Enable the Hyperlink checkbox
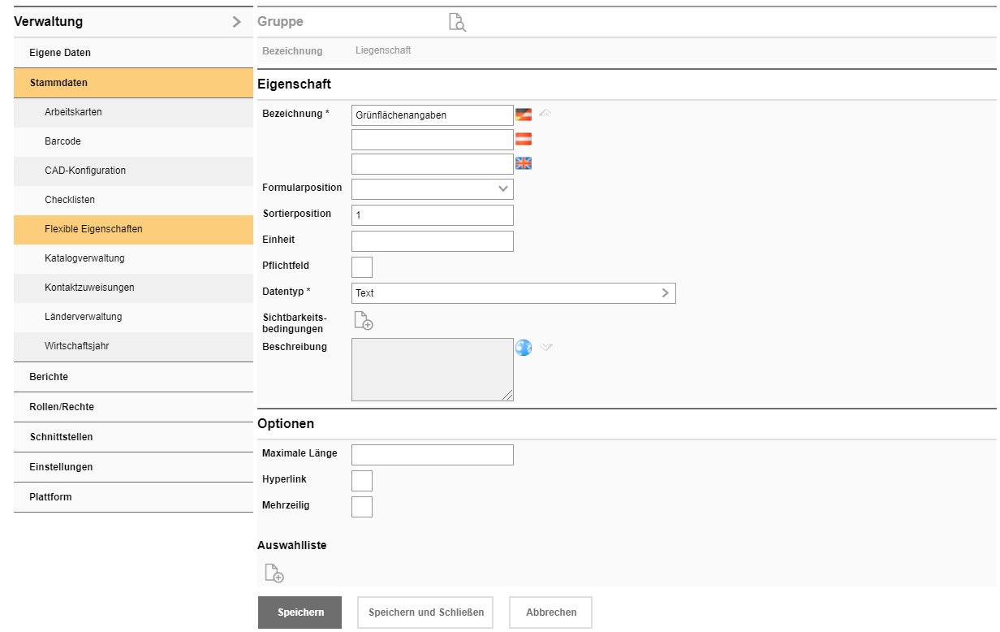This screenshot has height=632, width=1000. coord(362,480)
